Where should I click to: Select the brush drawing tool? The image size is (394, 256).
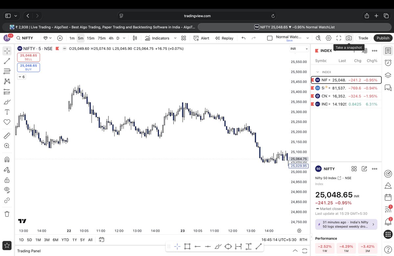click(7, 102)
